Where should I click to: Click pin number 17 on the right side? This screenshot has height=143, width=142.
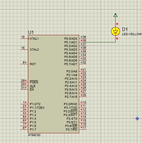84,128
